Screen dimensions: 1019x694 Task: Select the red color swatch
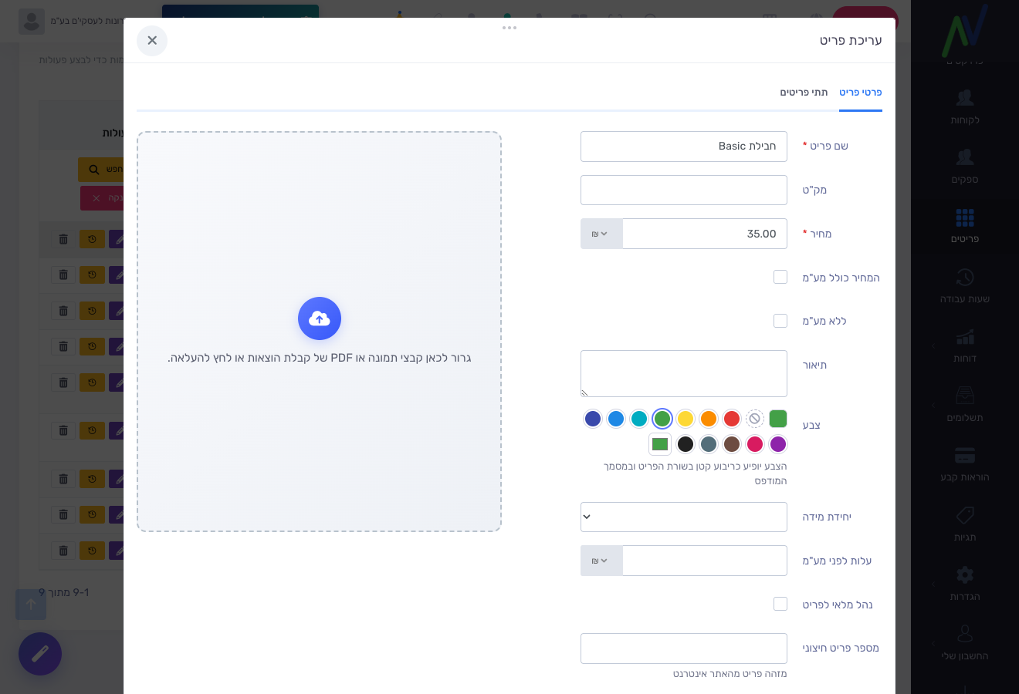[x=732, y=419]
